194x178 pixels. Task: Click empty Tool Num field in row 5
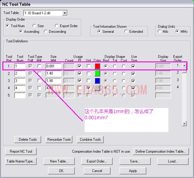[x=20, y=95]
